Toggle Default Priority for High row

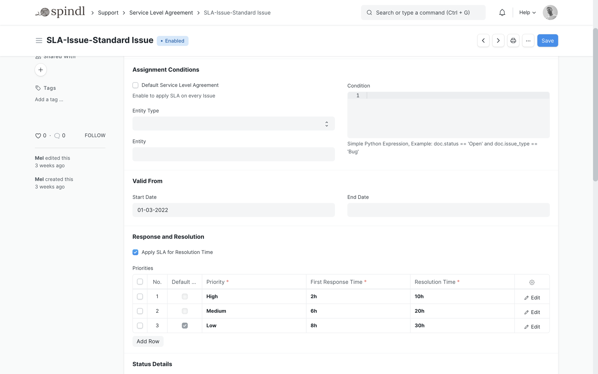coord(185,296)
